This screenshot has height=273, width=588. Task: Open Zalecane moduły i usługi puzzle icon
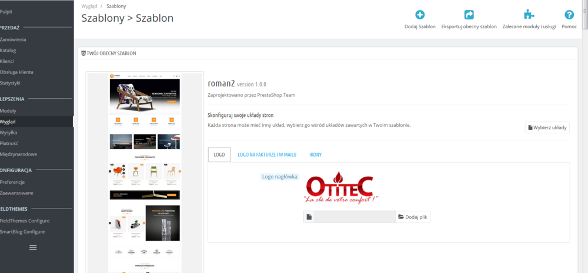coord(529,15)
